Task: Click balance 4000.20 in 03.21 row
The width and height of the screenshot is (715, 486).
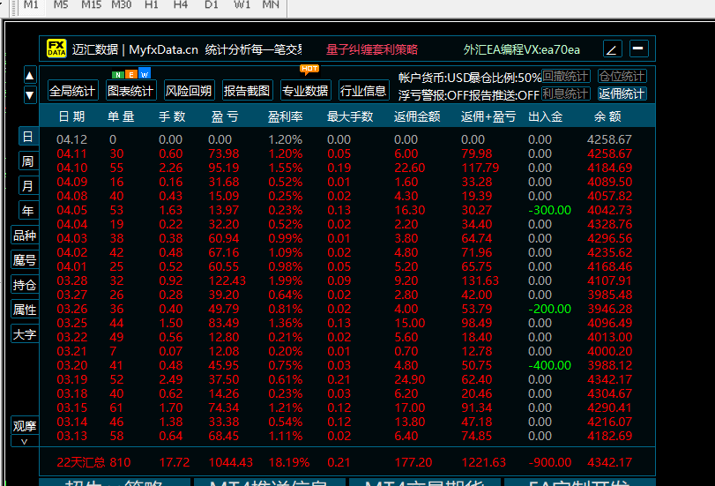Action: click(x=610, y=351)
